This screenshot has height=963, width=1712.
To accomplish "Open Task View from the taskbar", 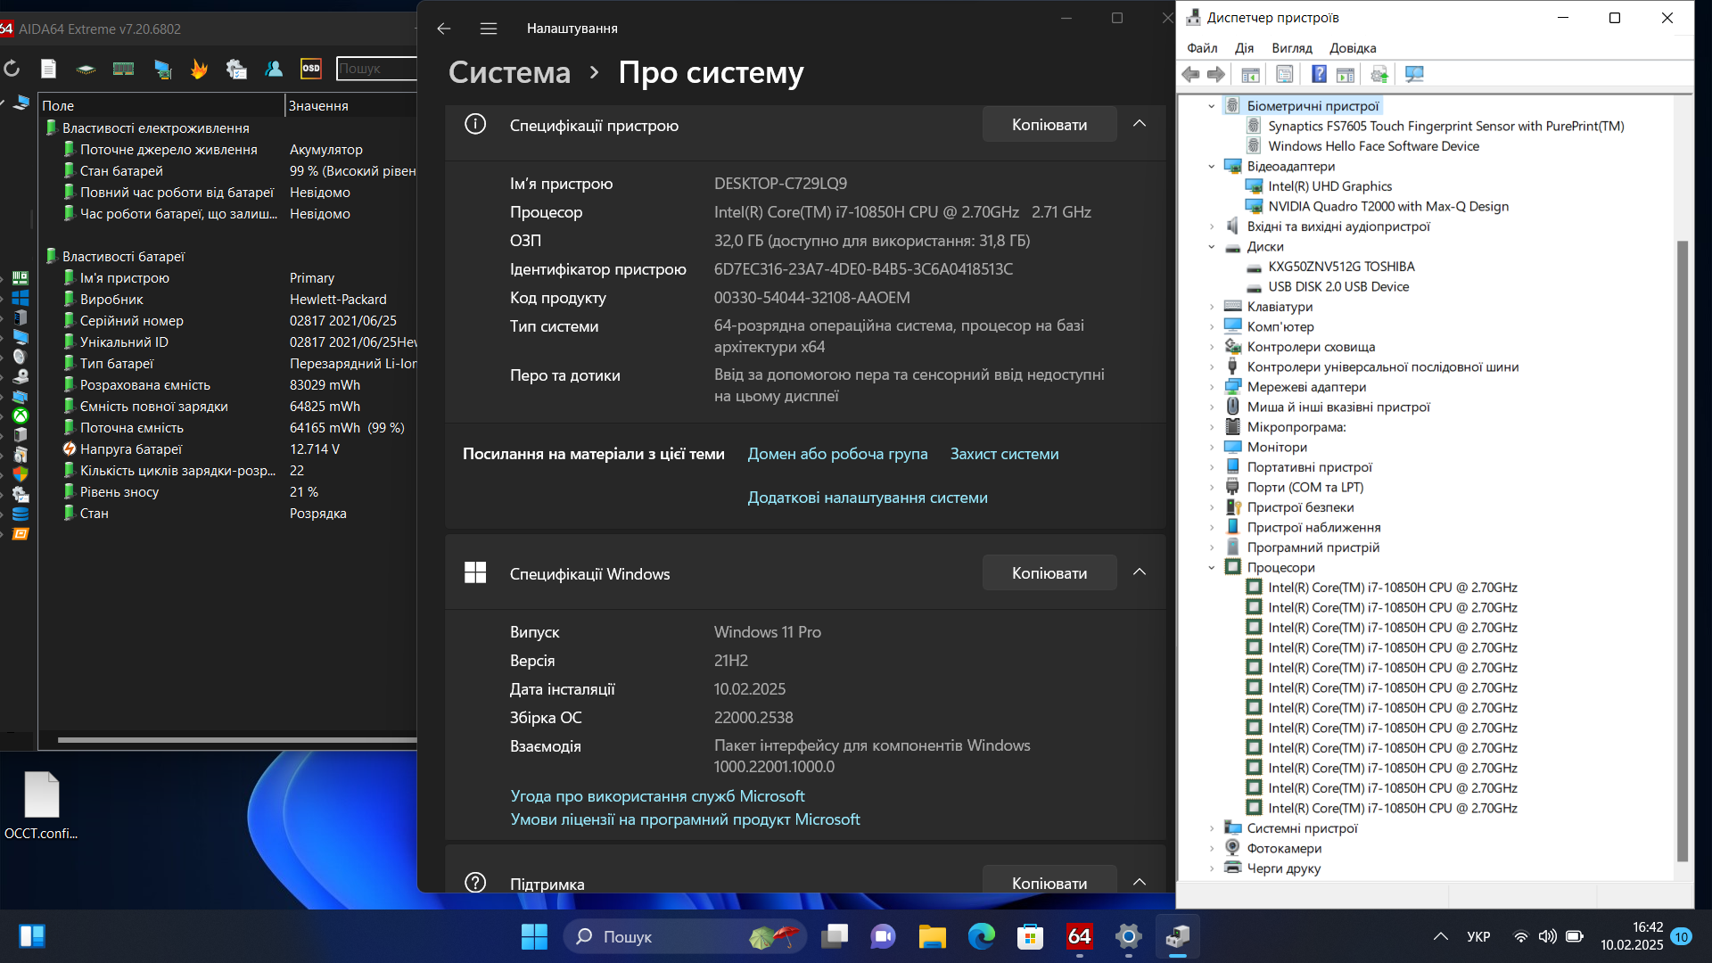I will (x=835, y=936).
